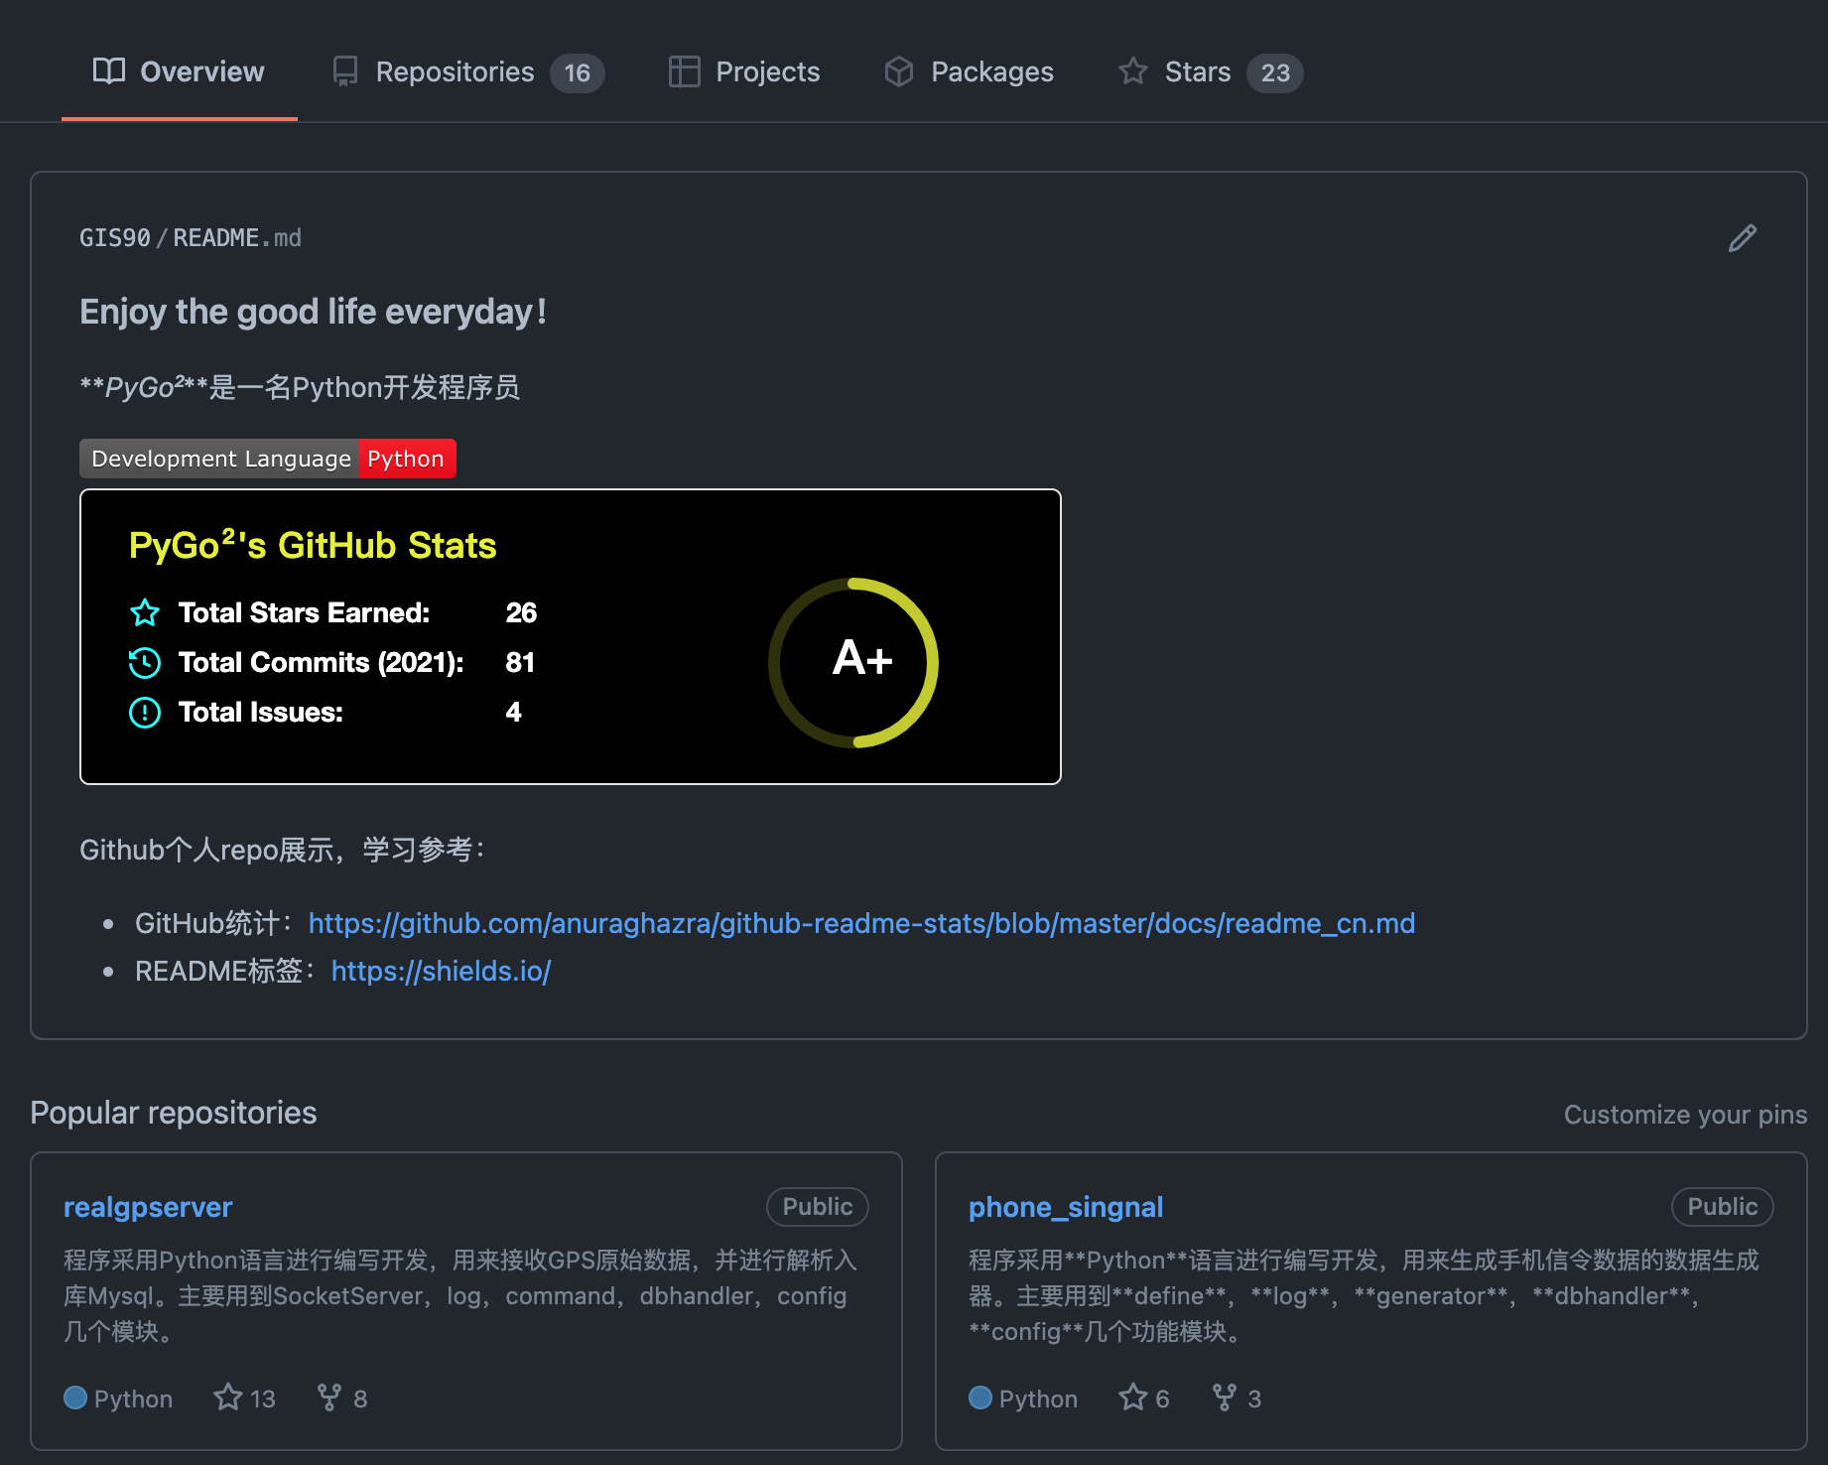Click the Total Issues alert icon
The width and height of the screenshot is (1828, 1465).
click(x=145, y=713)
